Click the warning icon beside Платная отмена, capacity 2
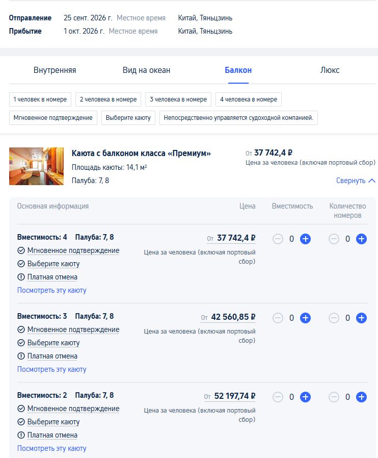Image resolution: width=378 pixels, height=458 pixels. pos(21,435)
